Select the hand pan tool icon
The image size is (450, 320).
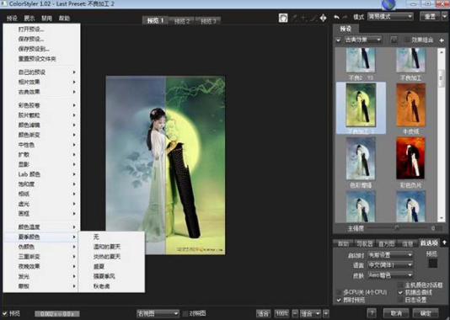[x=283, y=18]
